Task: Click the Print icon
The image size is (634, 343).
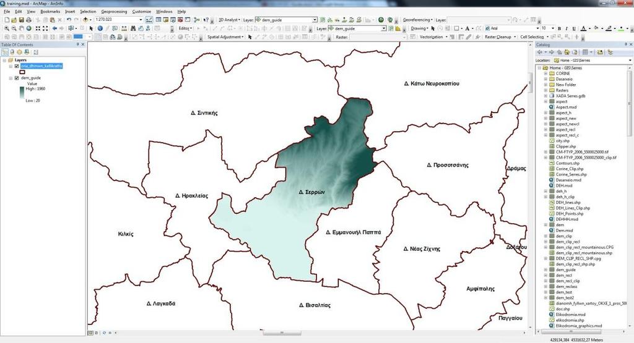Action: pos(28,20)
